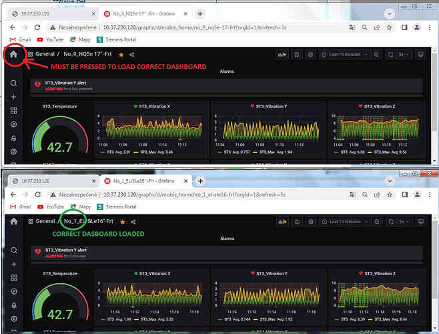The image size is (439, 334).
Task: Toggle ST3_Max legend in top Vibration X
Action: coord(153,152)
